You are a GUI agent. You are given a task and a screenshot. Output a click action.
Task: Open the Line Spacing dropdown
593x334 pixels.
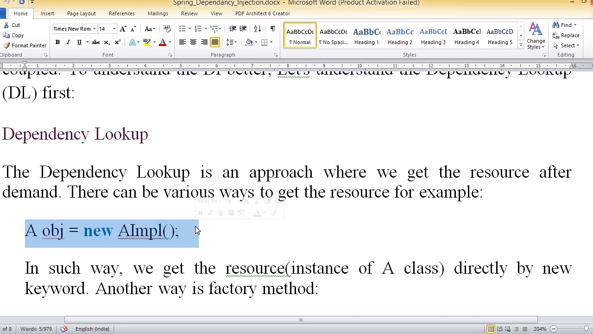[231, 42]
